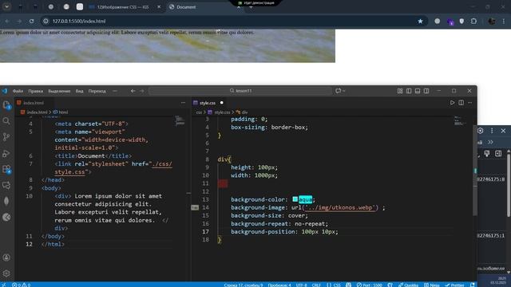
Task: Bookmark this page with the star icon
Action: tap(420, 22)
